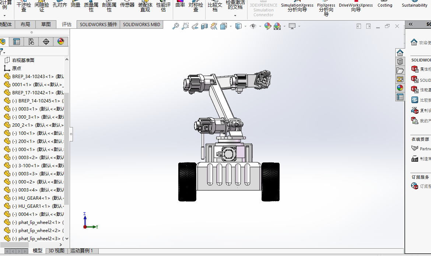The height and width of the screenshot is (256, 431).
Task: Switch to the 模型 bottom tab
Action: (37, 251)
